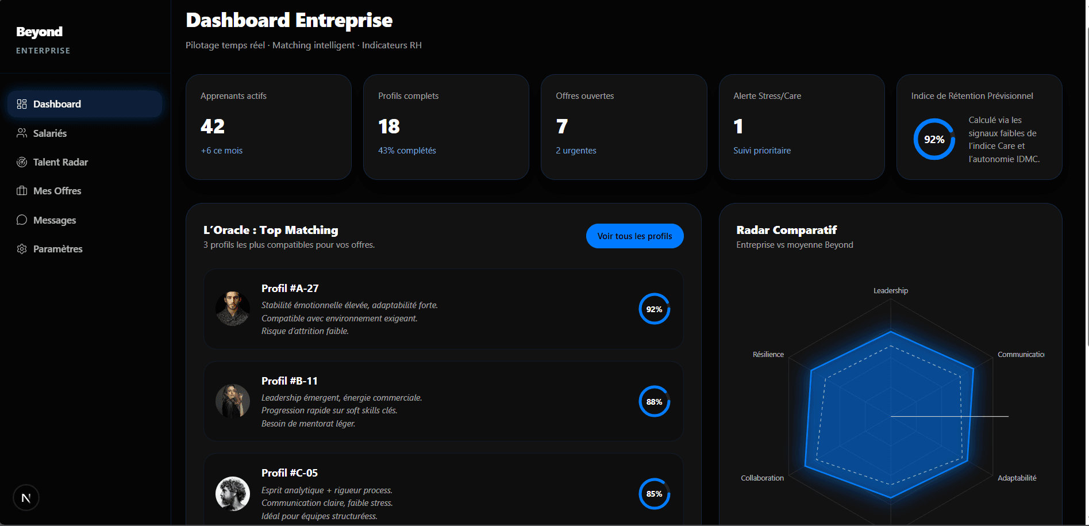Select the Messages chat bubble icon

(x=22, y=220)
